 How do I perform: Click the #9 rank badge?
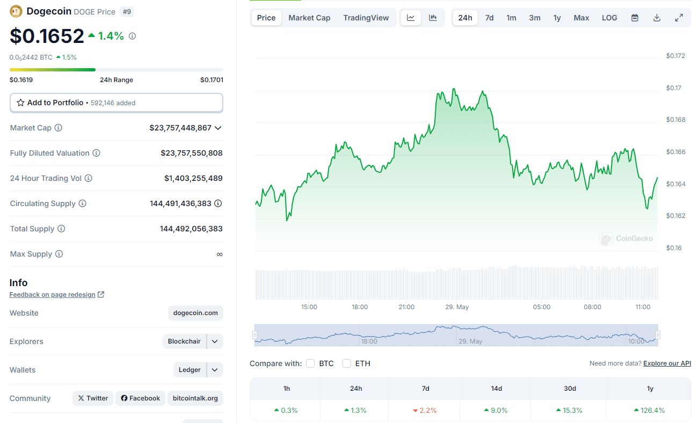(127, 11)
